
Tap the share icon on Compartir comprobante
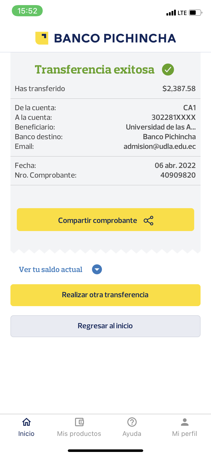click(x=149, y=221)
